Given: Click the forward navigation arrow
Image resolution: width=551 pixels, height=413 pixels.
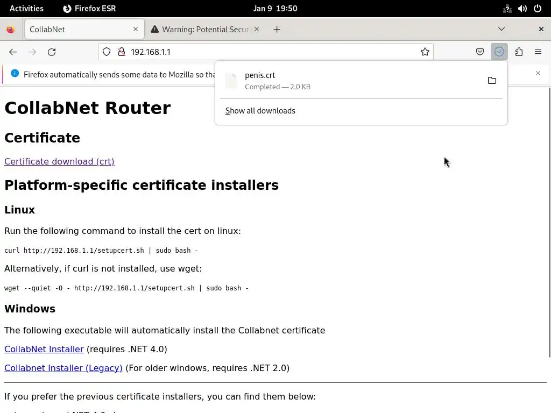Looking at the screenshot, I should point(32,52).
